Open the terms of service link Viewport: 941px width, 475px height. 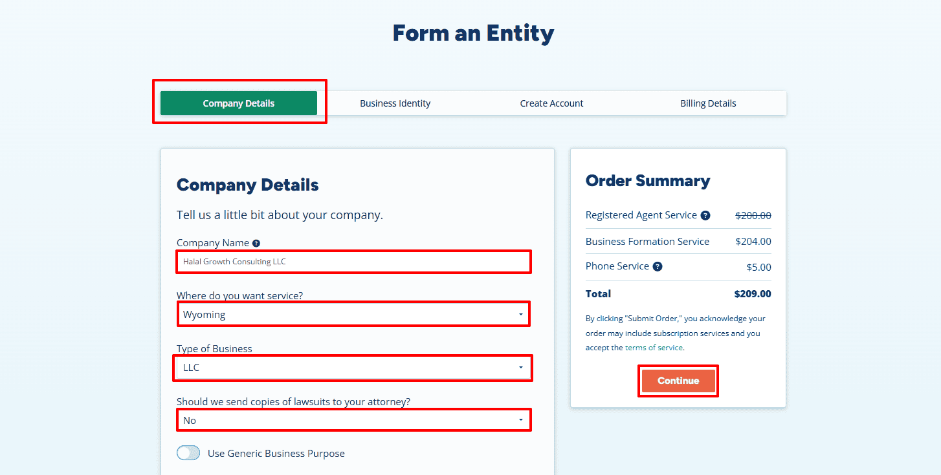(x=654, y=348)
